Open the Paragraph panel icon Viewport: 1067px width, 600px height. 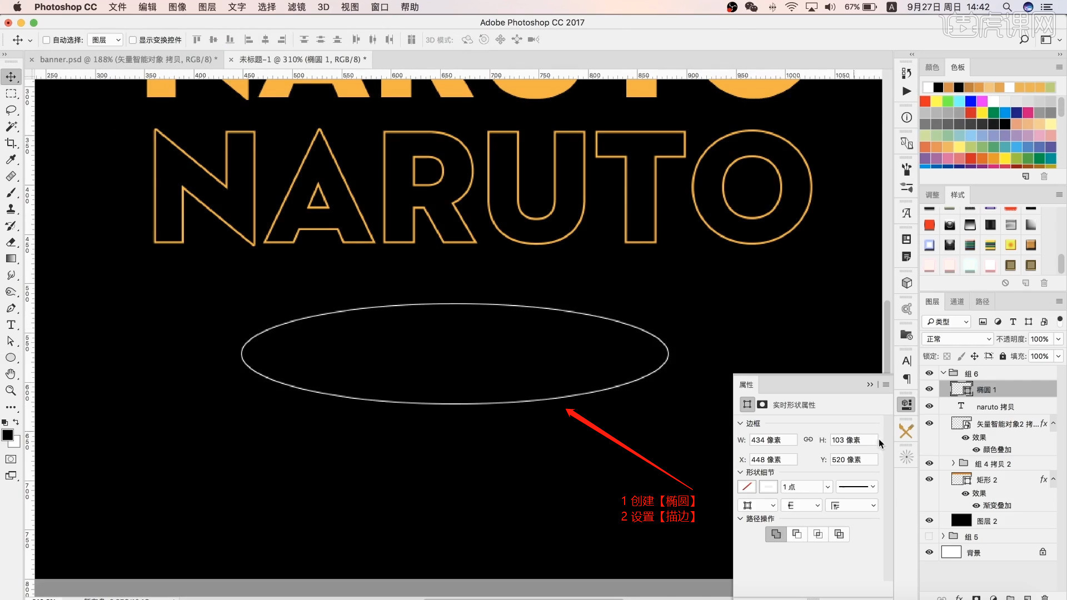pos(907,379)
